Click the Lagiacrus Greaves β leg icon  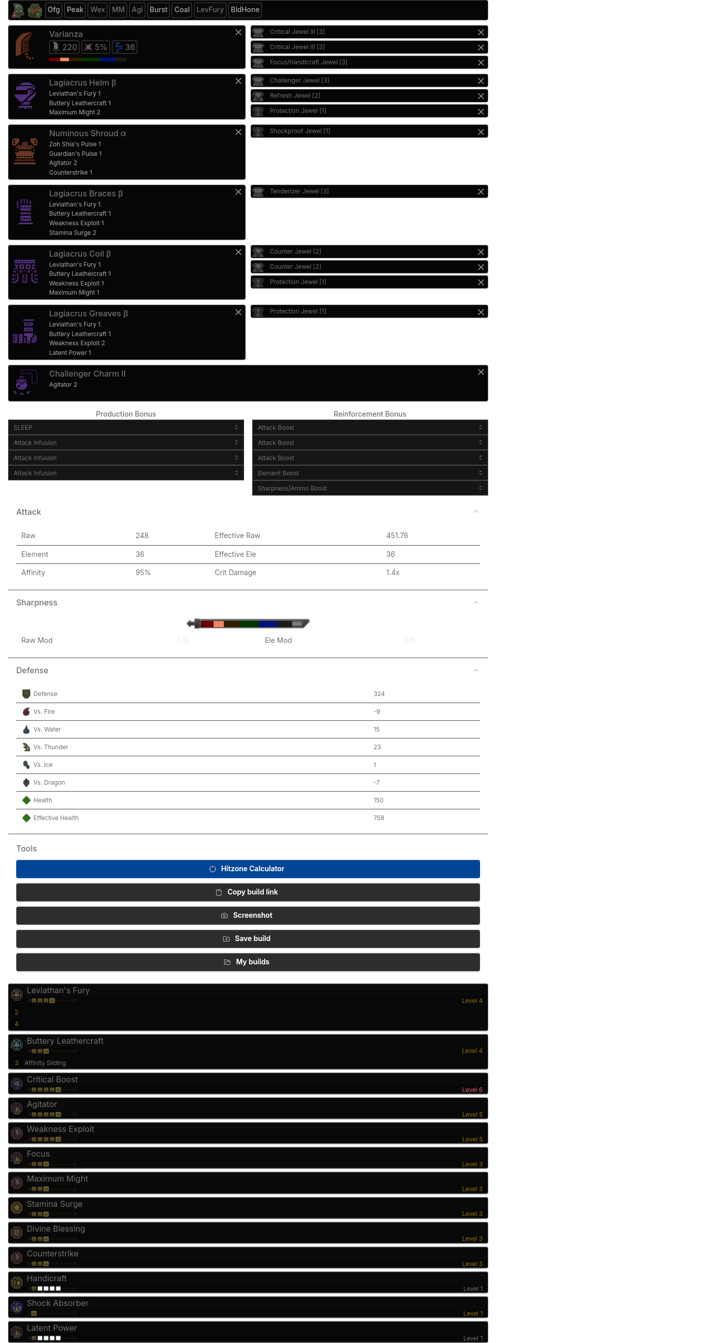[x=25, y=332]
